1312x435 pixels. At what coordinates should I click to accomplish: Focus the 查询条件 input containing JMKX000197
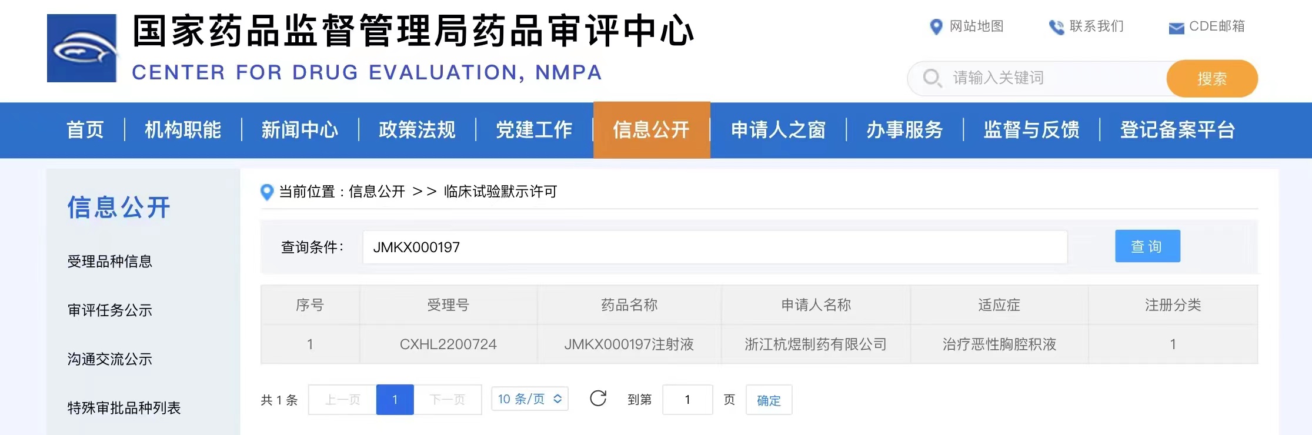click(715, 247)
